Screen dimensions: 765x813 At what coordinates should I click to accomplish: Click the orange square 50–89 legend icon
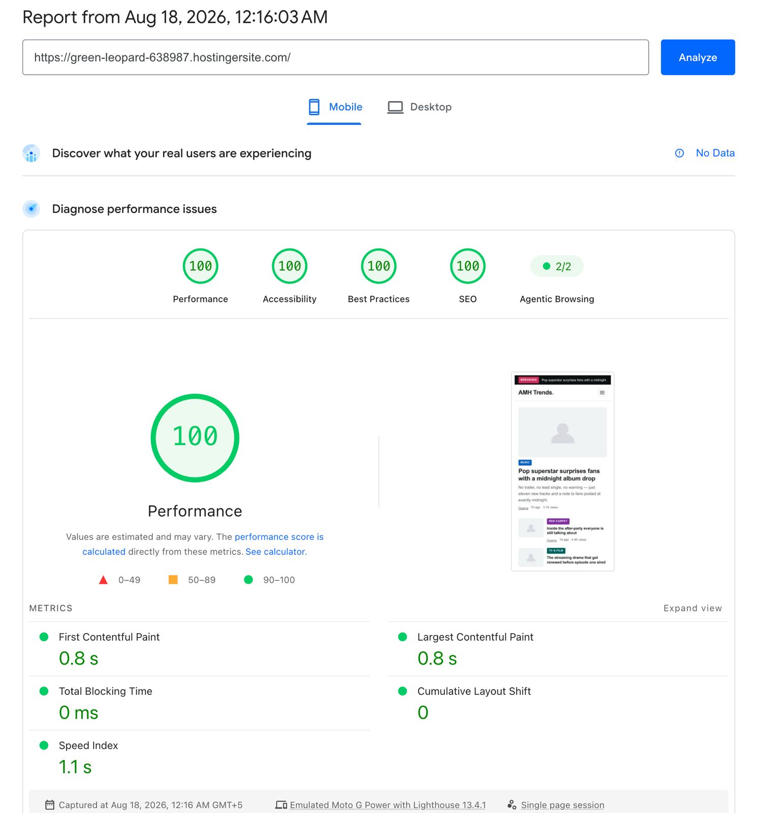pyautogui.click(x=173, y=580)
